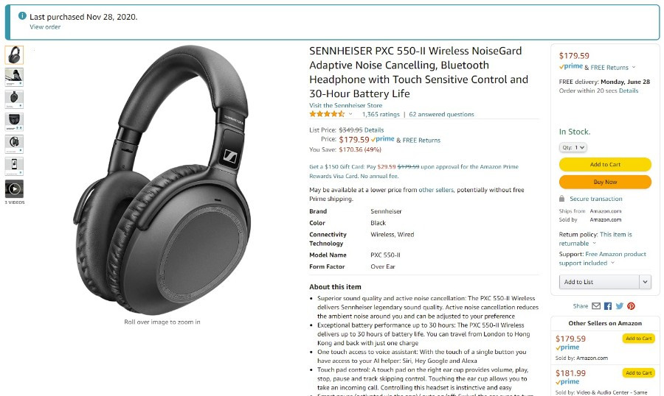Image resolution: width=664 pixels, height=396 pixels.
Task: Pin the product on Pinterest
Action: pos(631,306)
